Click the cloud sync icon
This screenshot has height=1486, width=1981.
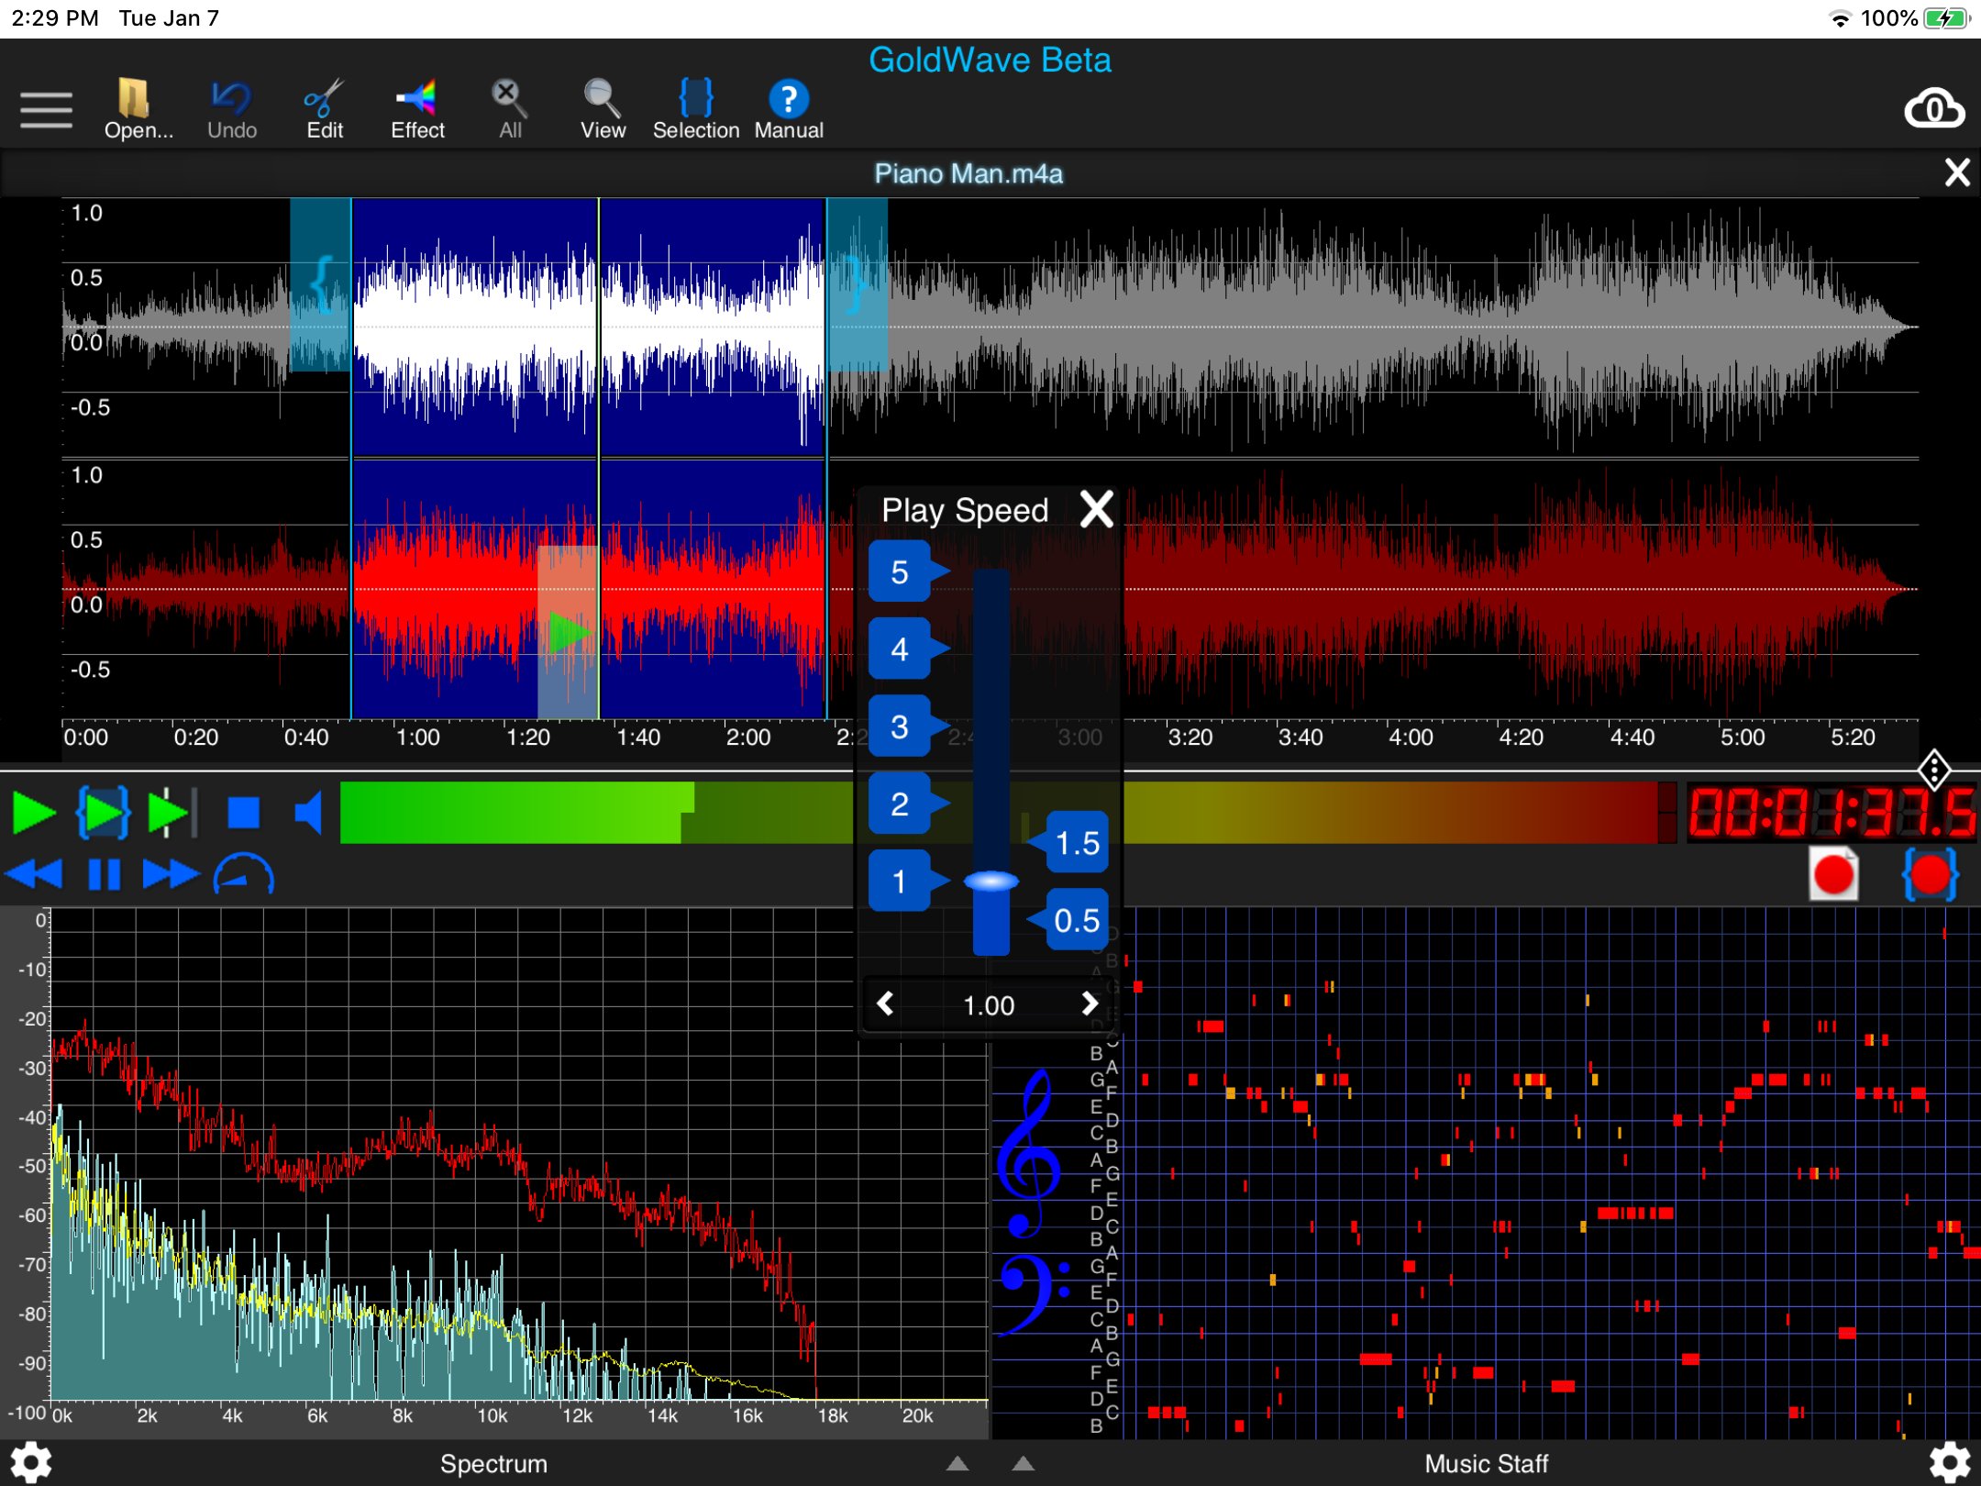pos(1935,110)
